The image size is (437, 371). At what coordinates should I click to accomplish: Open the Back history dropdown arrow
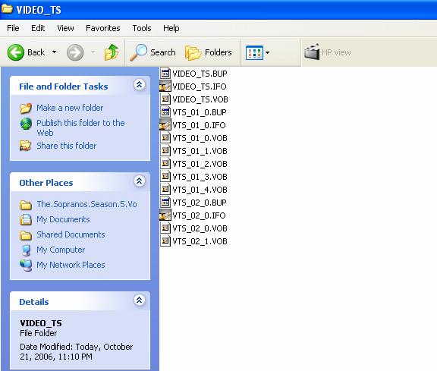point(55,52)
